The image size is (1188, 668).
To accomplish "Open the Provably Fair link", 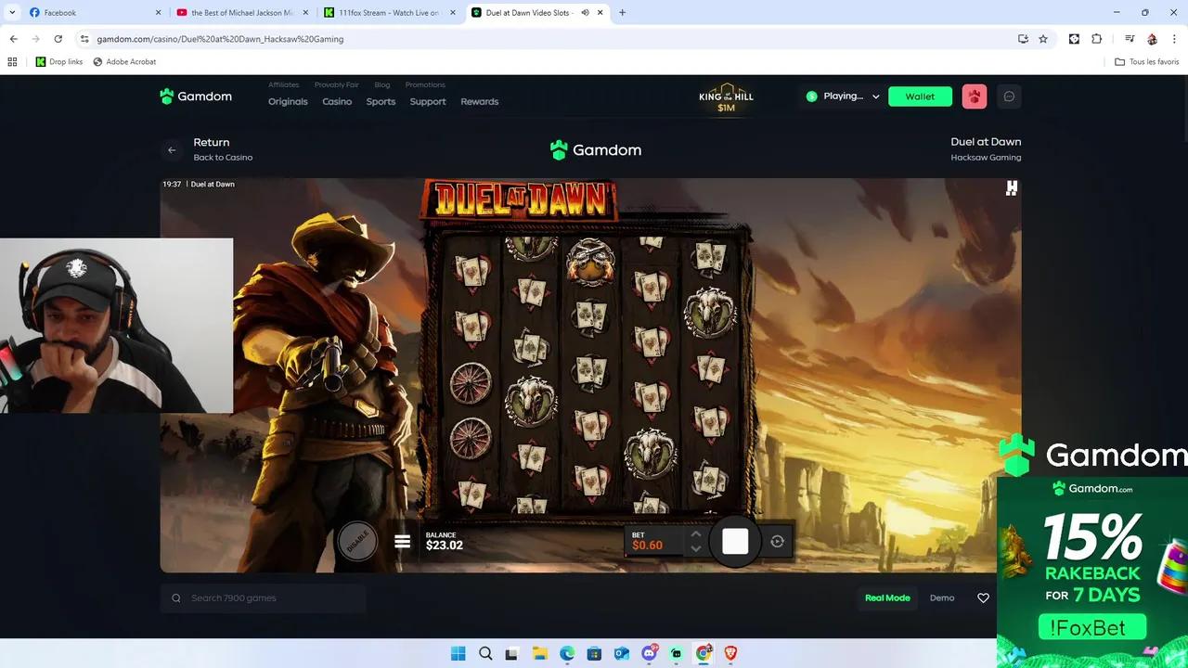I will (x=336, y=85).
